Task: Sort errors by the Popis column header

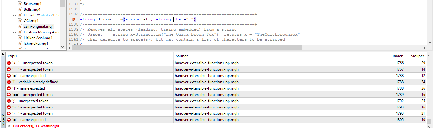Action: click(x=90, y=56)
